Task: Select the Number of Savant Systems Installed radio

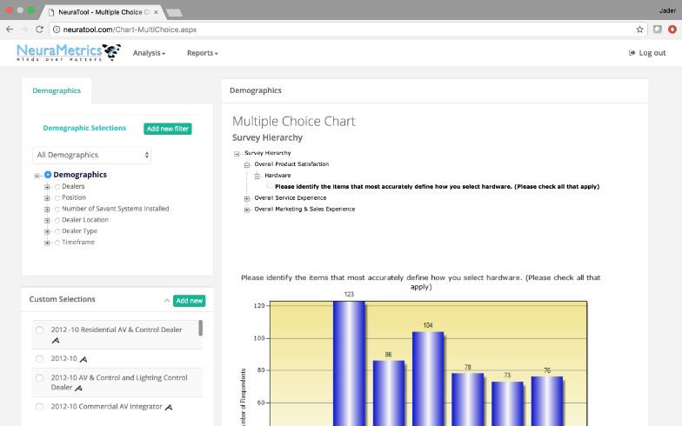Action: pyautogui.click(x=57, y=209)
